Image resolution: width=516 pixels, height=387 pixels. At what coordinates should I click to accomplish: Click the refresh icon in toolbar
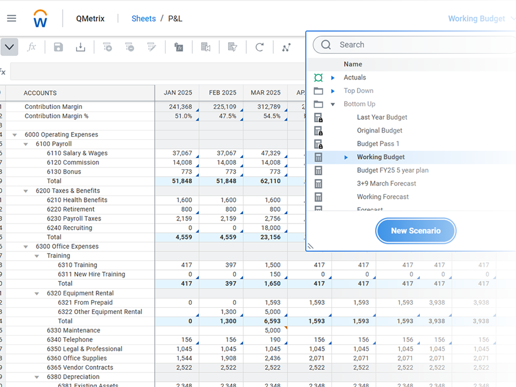260,47
